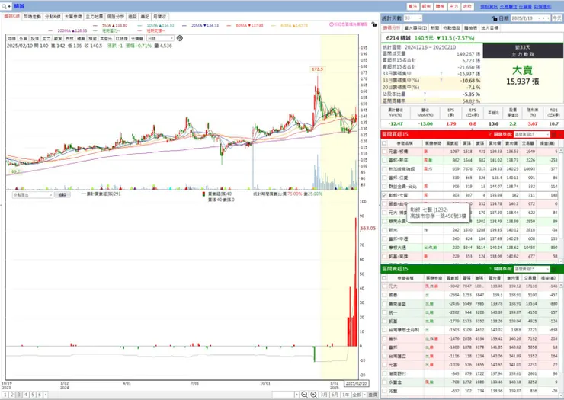Viewport: 564px width, 400px height.
Task: Switch to the 分點K線 tab
Action: pyautogui.click(x=53, y=17)
